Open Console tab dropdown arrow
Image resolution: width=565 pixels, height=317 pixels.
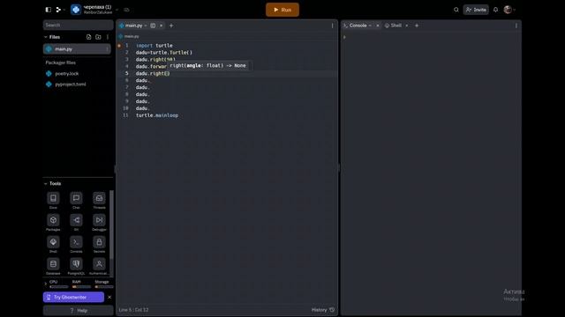point(370,26)
